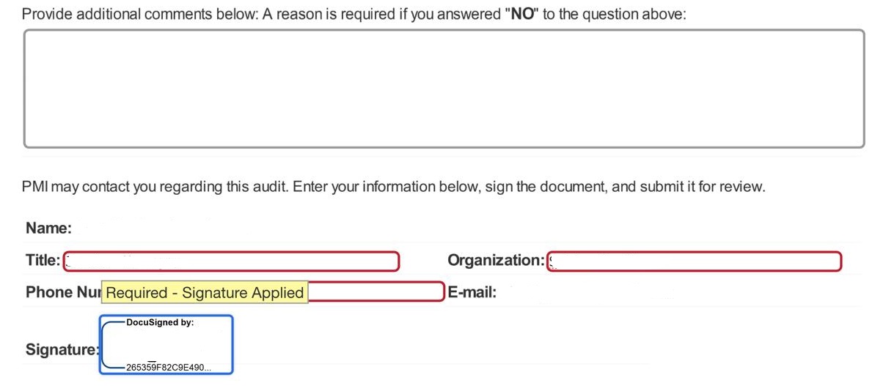Click the "Required - Signature Applied" tooltip
The width and height of the screenshot is (886, 386).
pyautogui.click(x=205, y=293)
